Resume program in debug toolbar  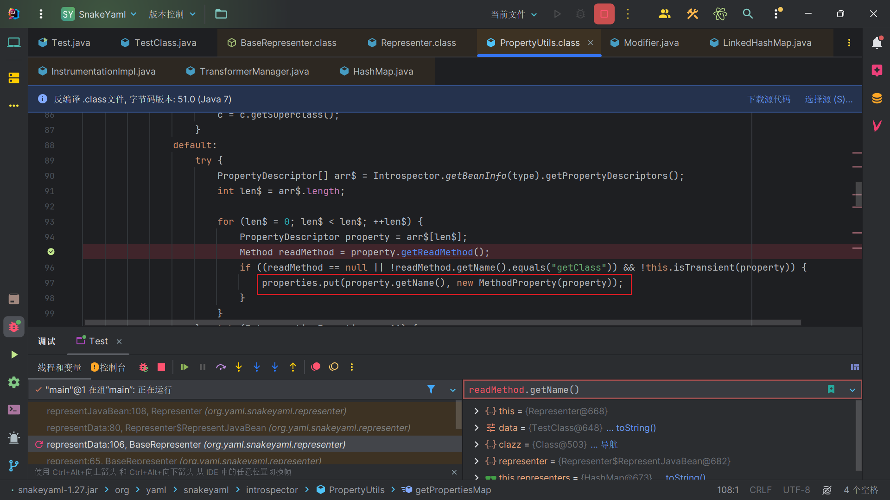click(184, 367)
